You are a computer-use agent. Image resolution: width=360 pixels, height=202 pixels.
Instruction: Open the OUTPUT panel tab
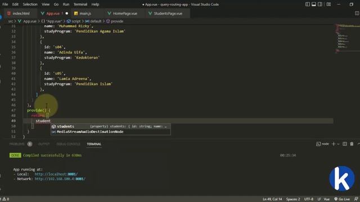44,144
